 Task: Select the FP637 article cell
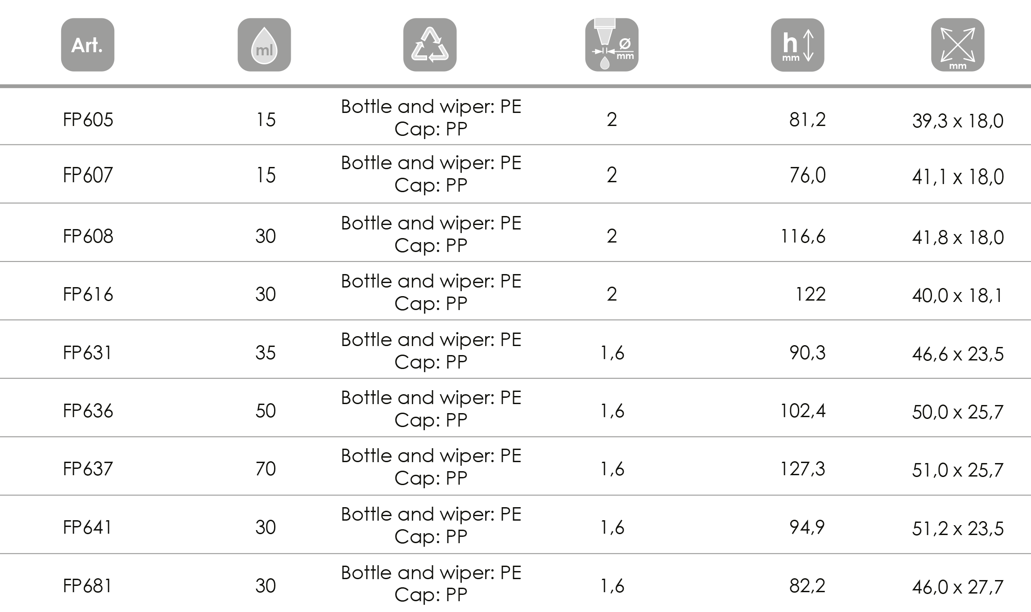click(88, 469)
